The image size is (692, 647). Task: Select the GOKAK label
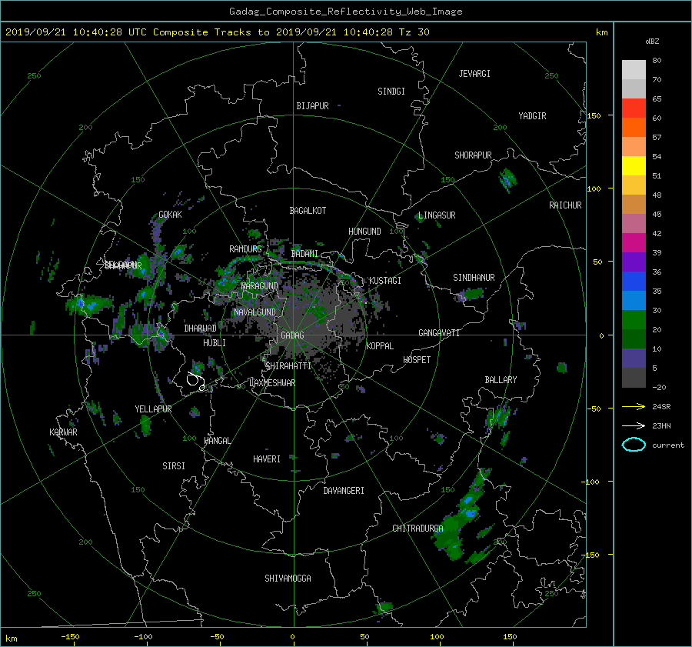[170, 215]
